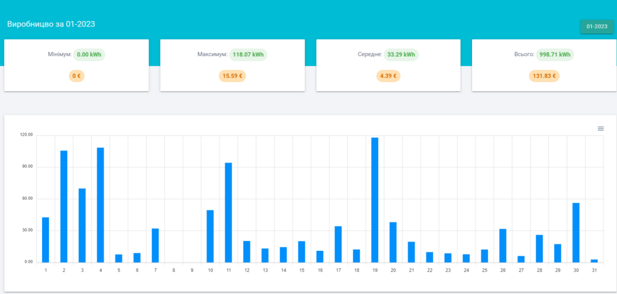Select the bar for day 29
Image resolution: width=617 pixels, height=294 pixels.
pyautogui.click(x=558, y=253)
